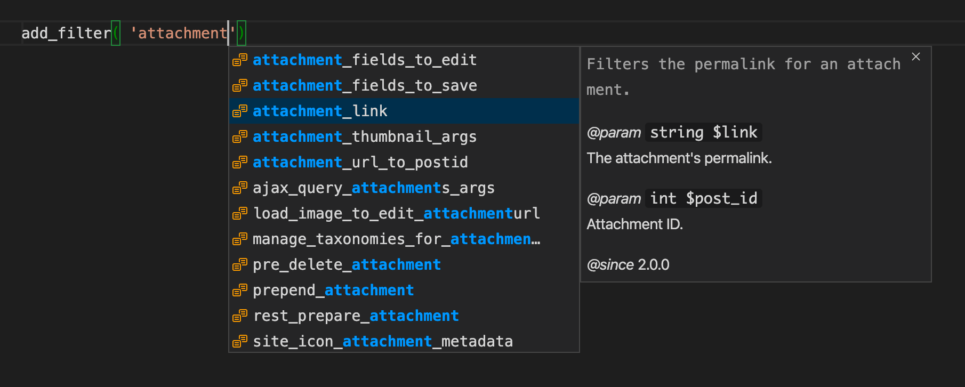Click the filter icon next to site_icon_attachment_metadata
The image size is (965, 387).
coord(239,341)
